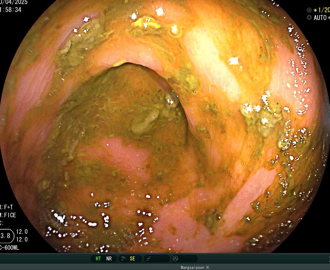Click the lower 12.0 value

tap(22, 239)
